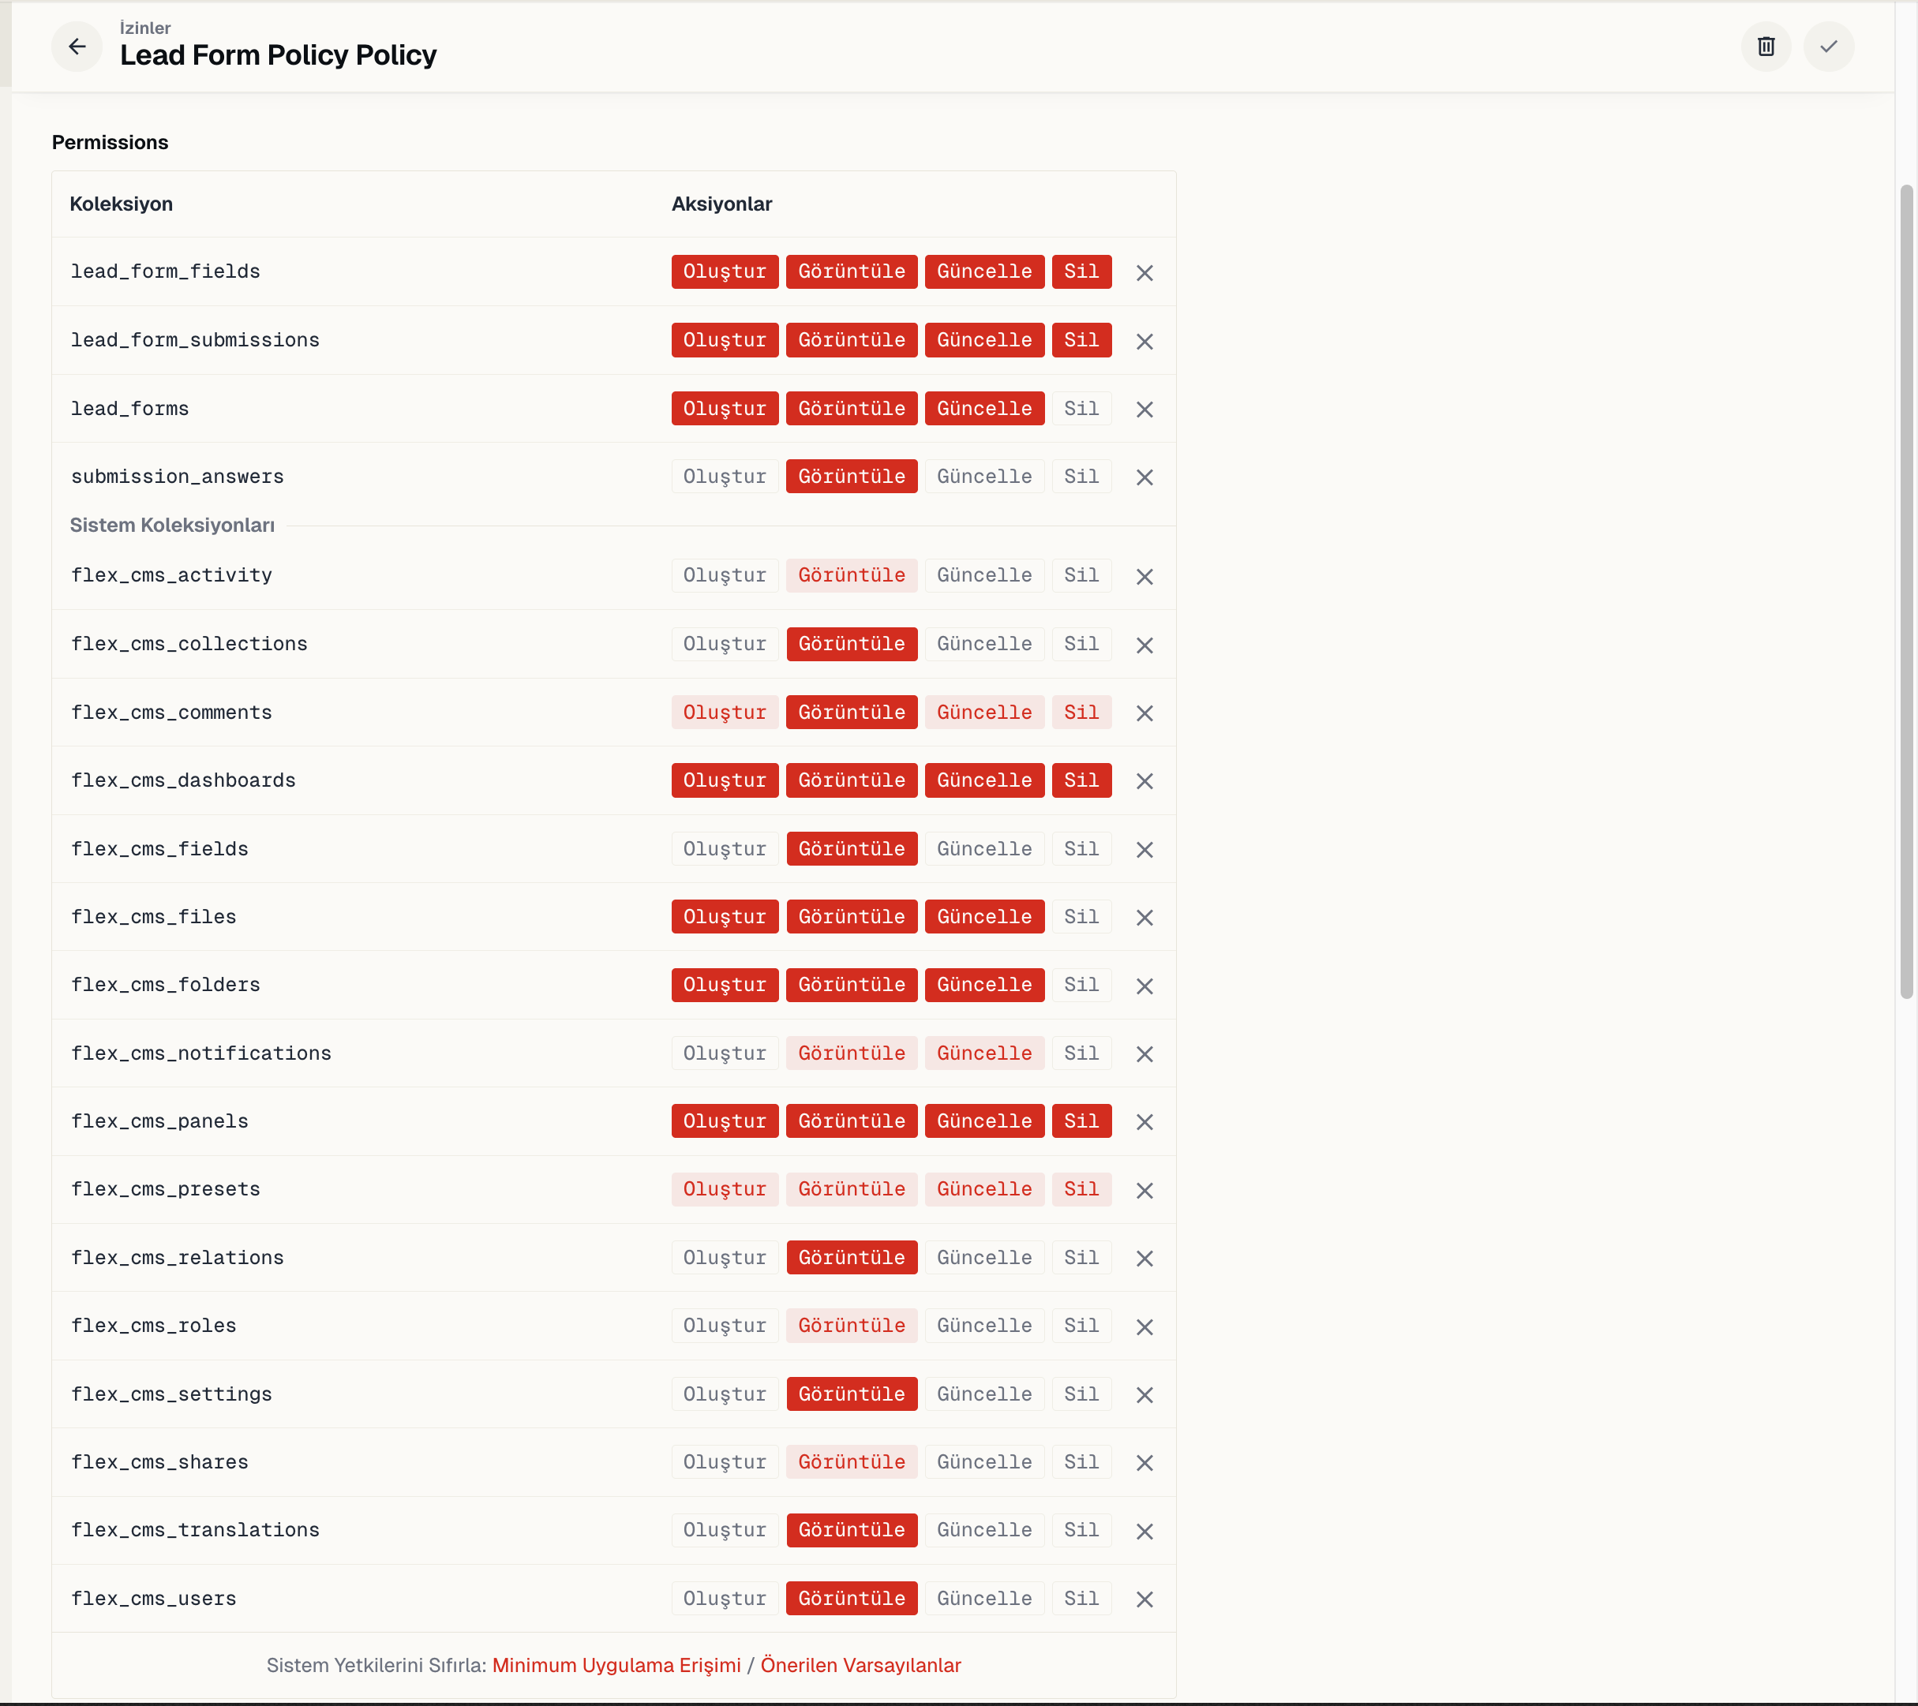Save policy with the checkmark icon
This screenshot has width=1918, height=1706.
1828,46
